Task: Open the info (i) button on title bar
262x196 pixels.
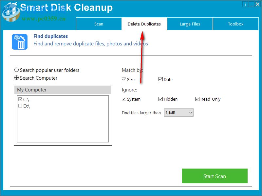Action: 245,4
